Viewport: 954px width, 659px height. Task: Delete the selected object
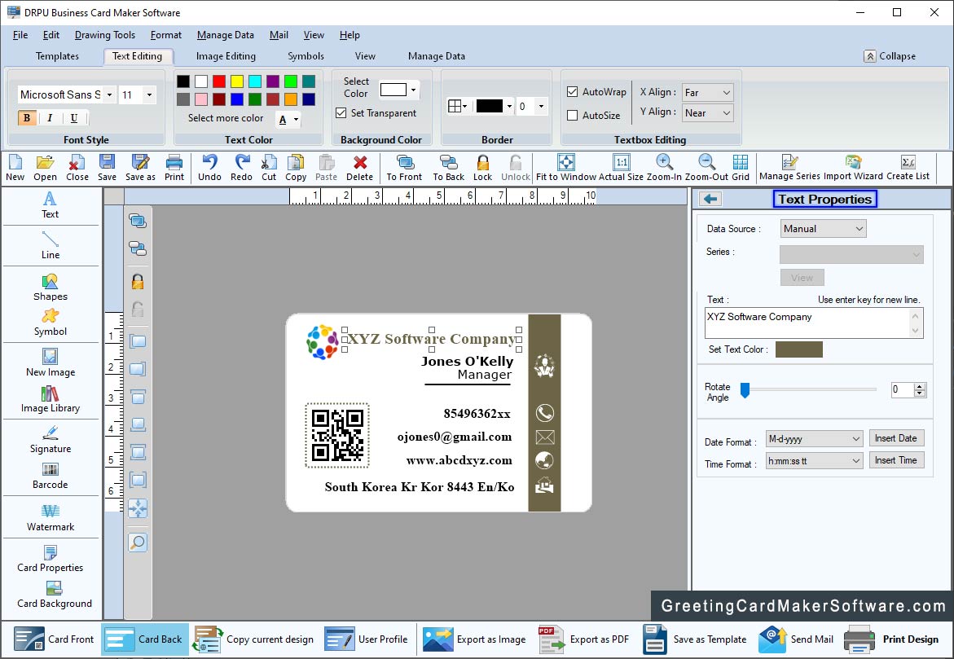[x=359, y=167]
